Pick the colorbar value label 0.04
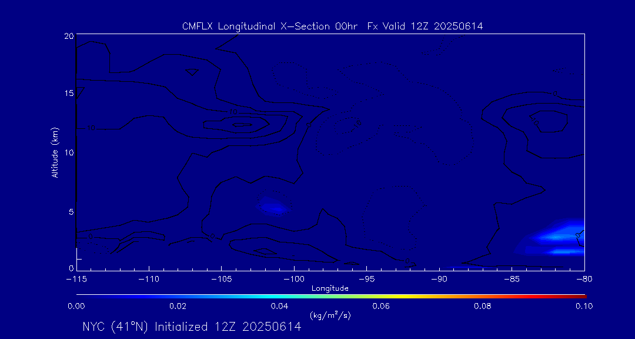The height and width of the screenshot is (339, 635). (280, 306)
